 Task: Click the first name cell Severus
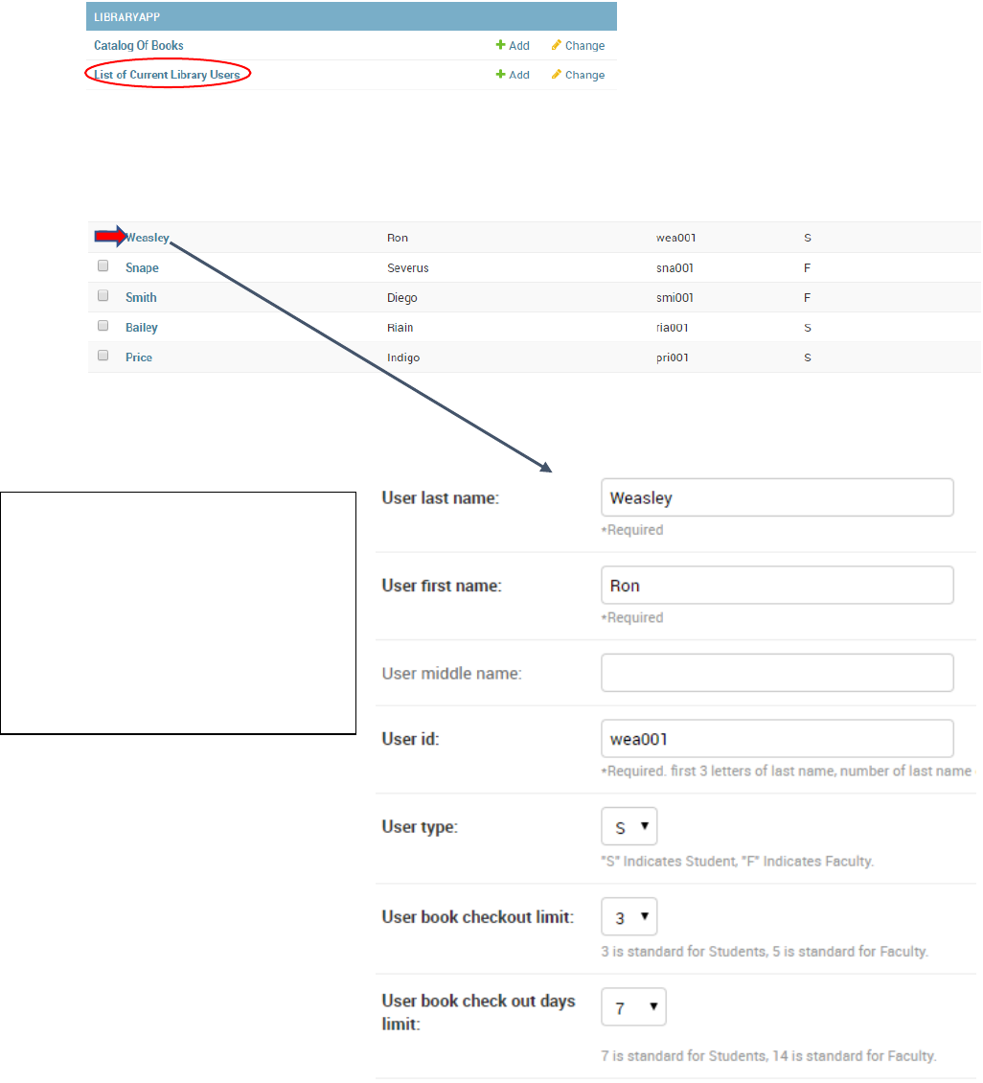[x=408, y=268]
